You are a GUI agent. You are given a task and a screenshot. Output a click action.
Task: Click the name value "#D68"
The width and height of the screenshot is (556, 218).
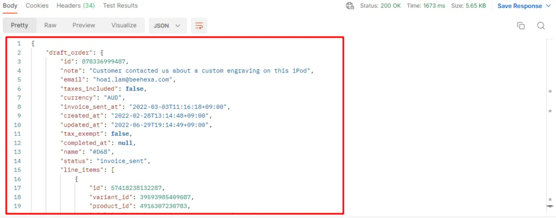(100, 152)
